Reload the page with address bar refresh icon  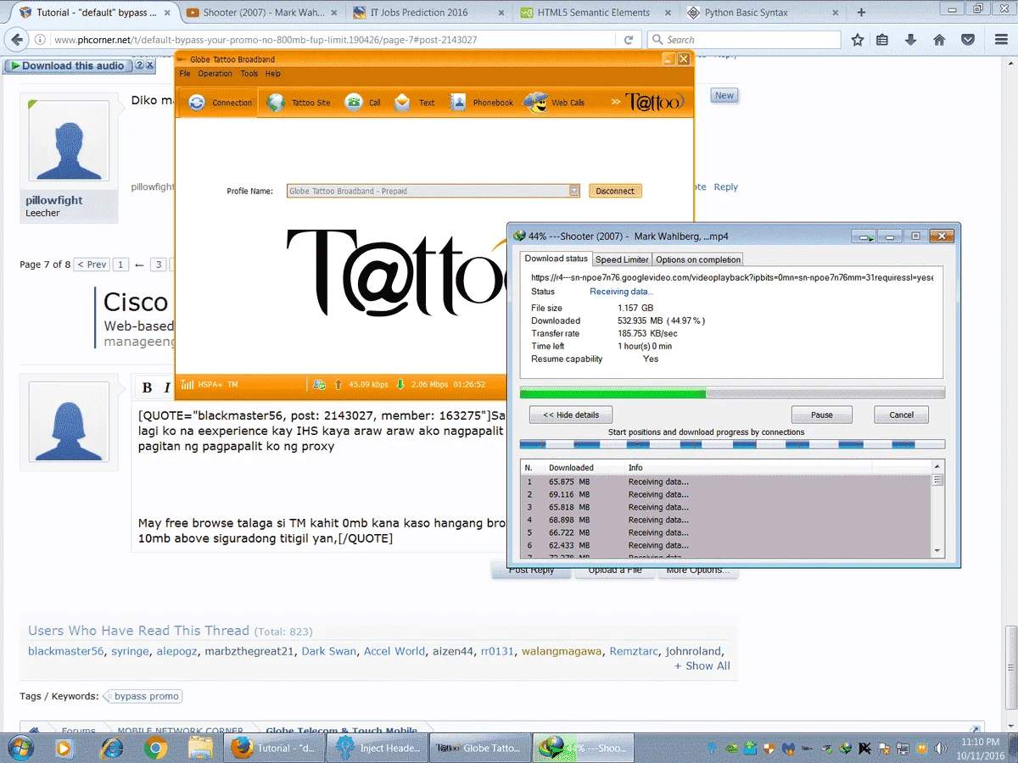628,40
